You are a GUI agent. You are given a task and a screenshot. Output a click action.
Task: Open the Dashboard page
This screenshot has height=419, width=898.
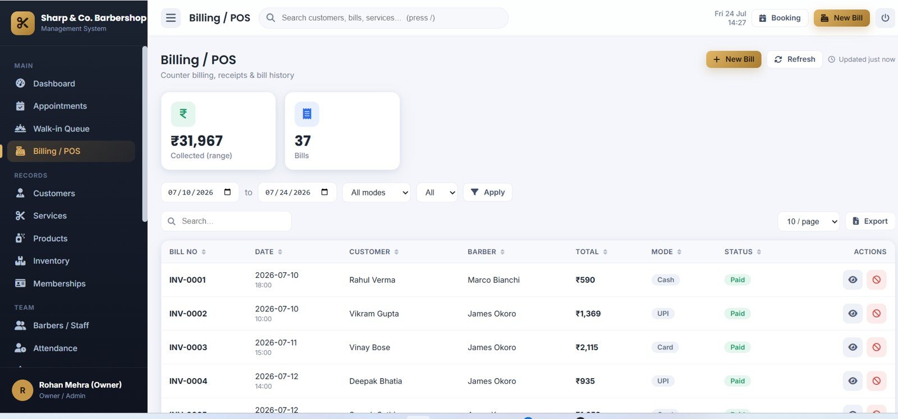tap(71, 83)
